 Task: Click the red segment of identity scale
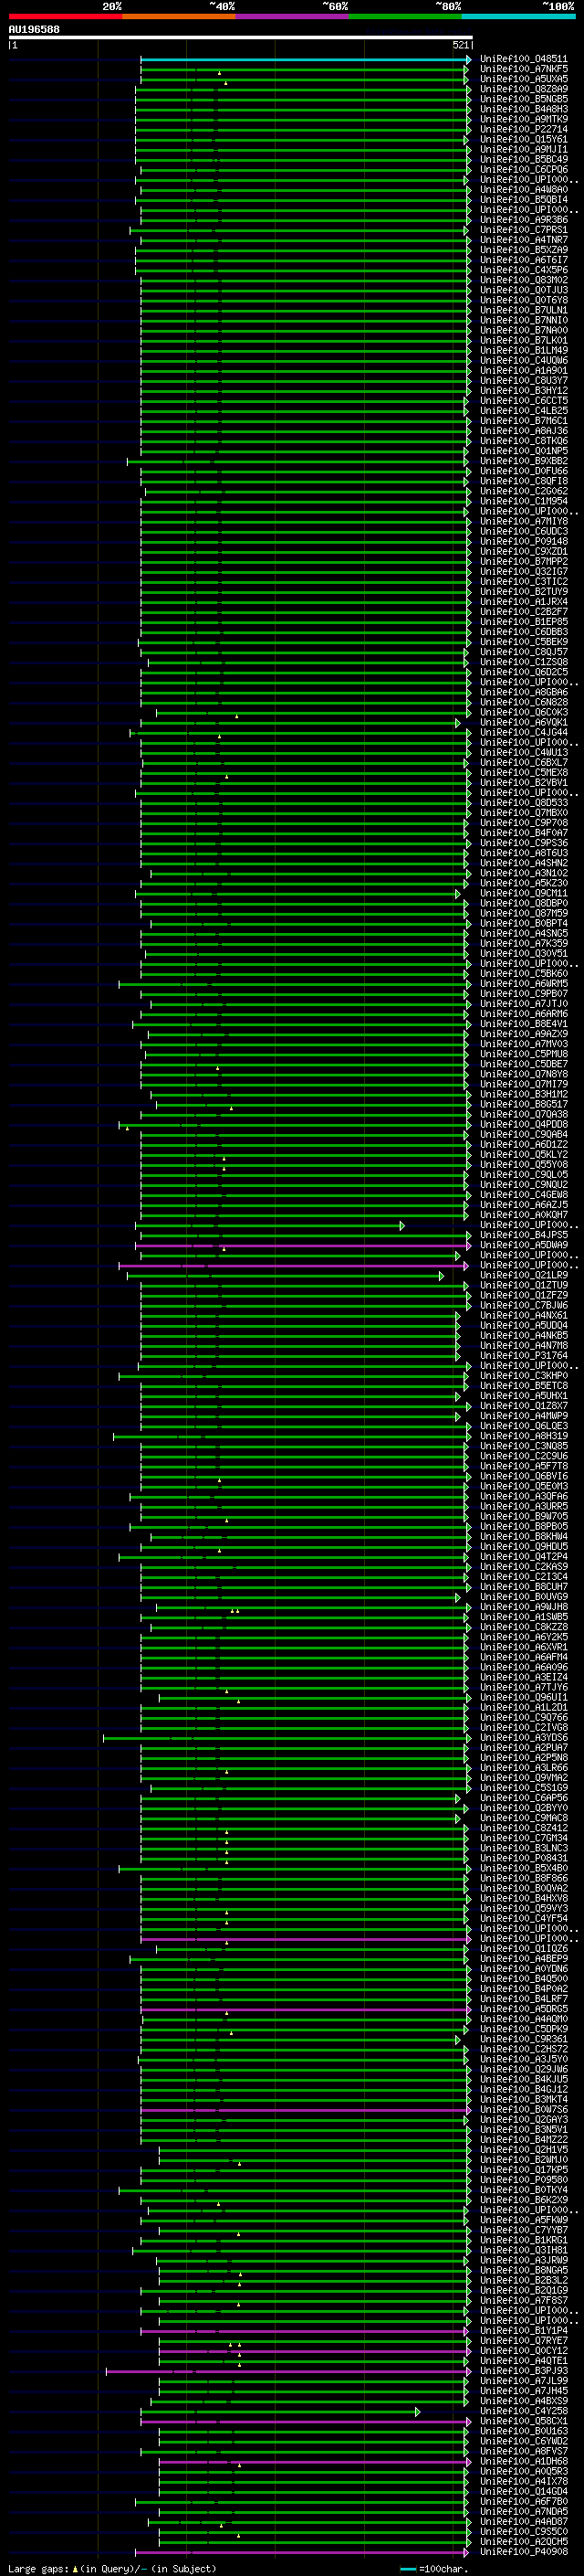(x=65, y=16)
